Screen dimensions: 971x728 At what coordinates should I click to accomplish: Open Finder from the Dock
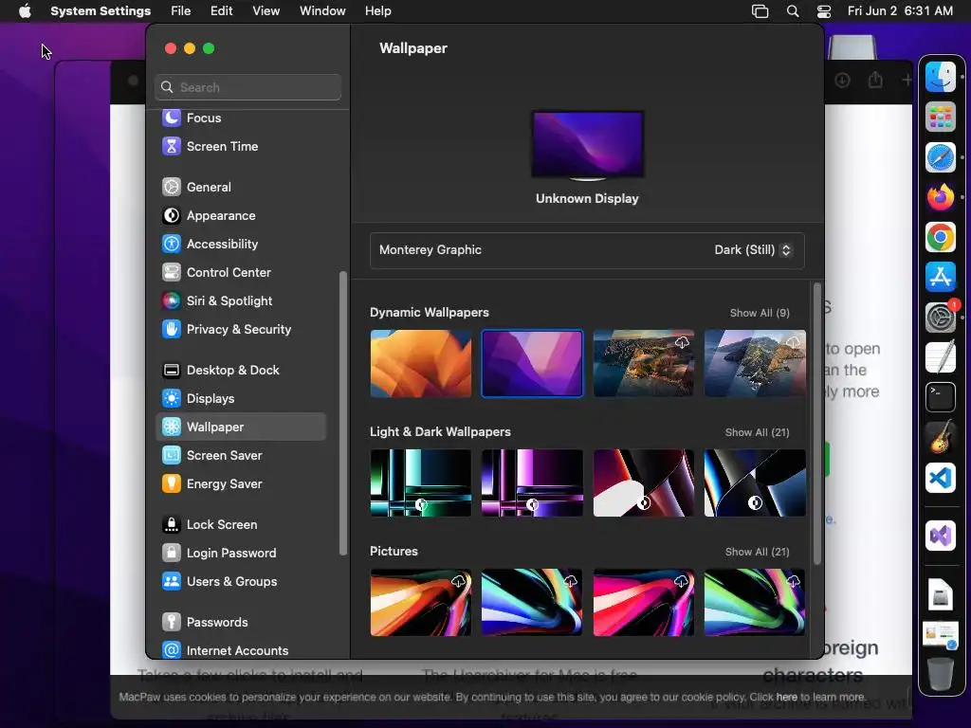click(x=941, y=78)
